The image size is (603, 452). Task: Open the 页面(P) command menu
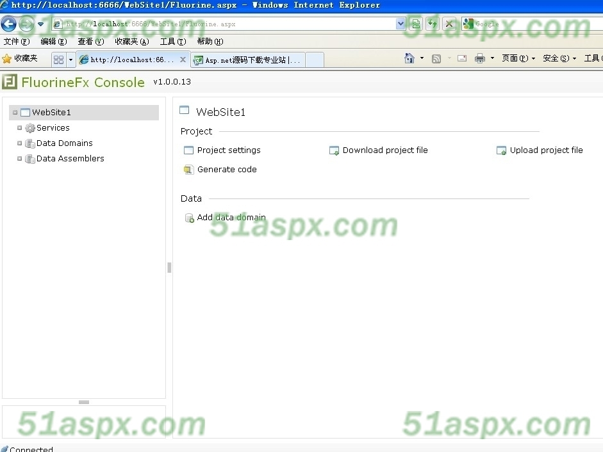pos(518,58)
